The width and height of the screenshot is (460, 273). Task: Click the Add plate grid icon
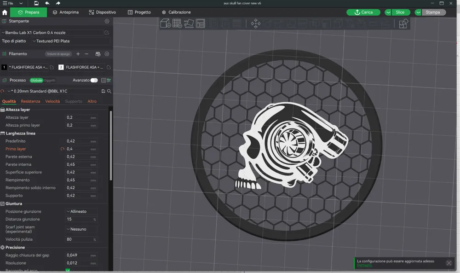coord(177,23)
